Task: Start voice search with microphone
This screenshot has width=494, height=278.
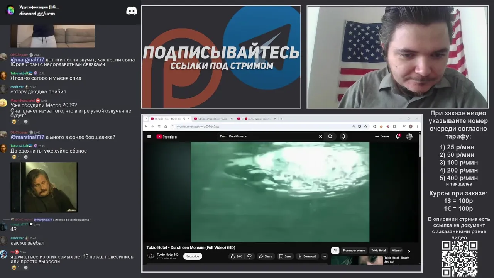Action: [343, 136]
